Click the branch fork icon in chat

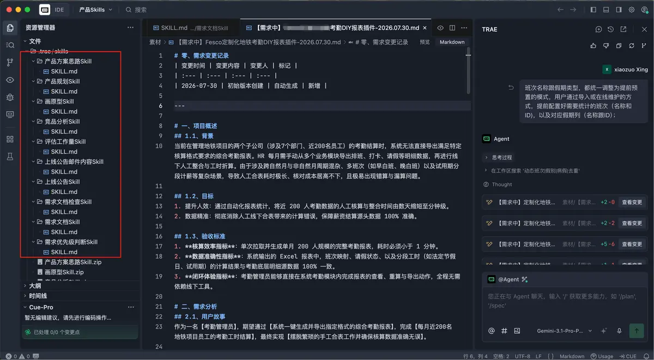coord(645,46)
